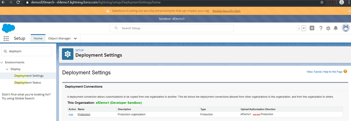The image size is (351, 121).
Task: Click the Salesforce cloud logo
Action: point(8,28)
